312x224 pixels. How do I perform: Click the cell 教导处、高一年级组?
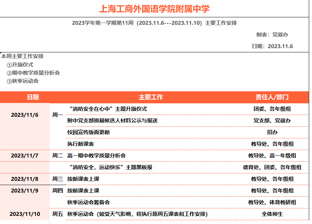pyautogui.click(x=272, y=156)
